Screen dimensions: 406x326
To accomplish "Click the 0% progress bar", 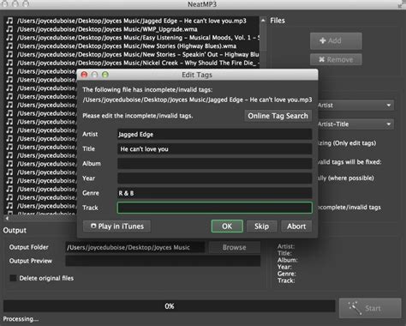I will pyautogui.click(x=169, y=306).
